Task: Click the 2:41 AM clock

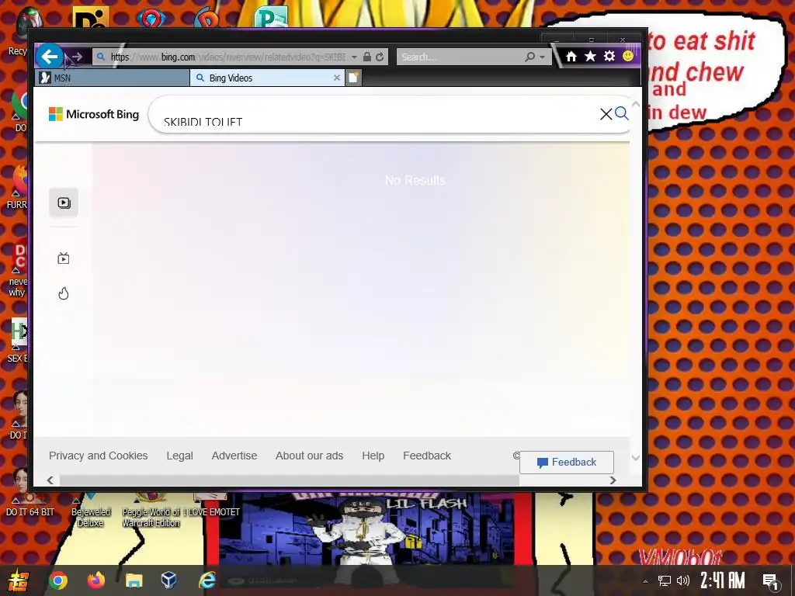Action: point(723,580)
